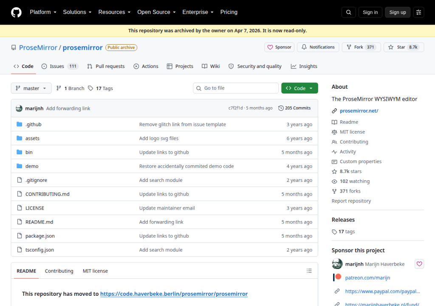Switch to the Actions tab

point(146,66)
